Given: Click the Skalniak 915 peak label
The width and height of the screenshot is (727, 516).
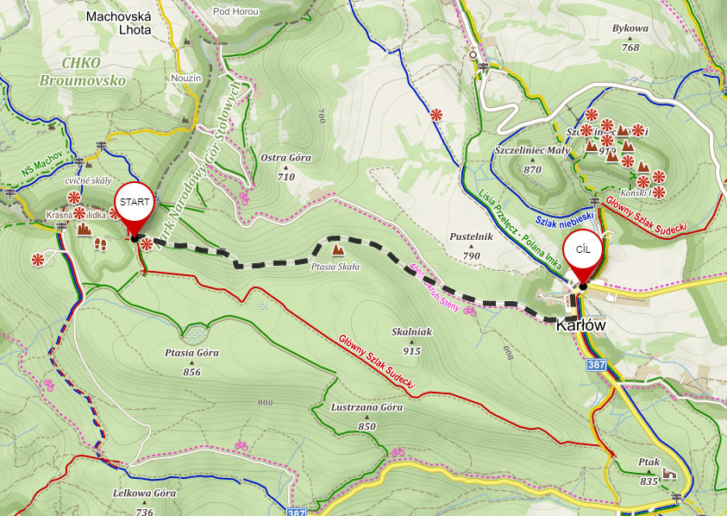Looking at the screenshot, I should 411,341.
